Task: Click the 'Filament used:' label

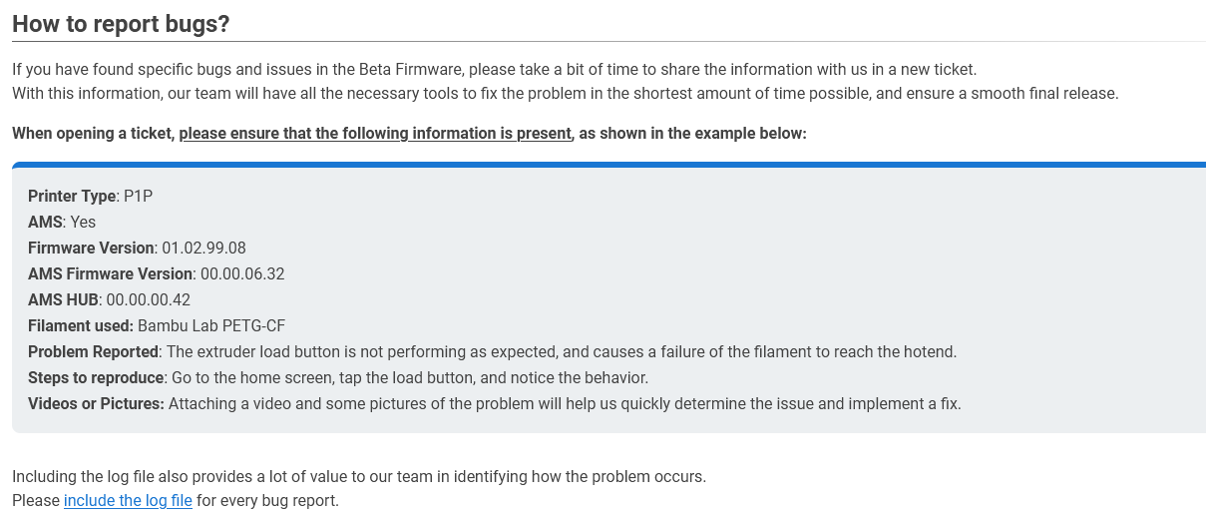Action: point(81,325)
